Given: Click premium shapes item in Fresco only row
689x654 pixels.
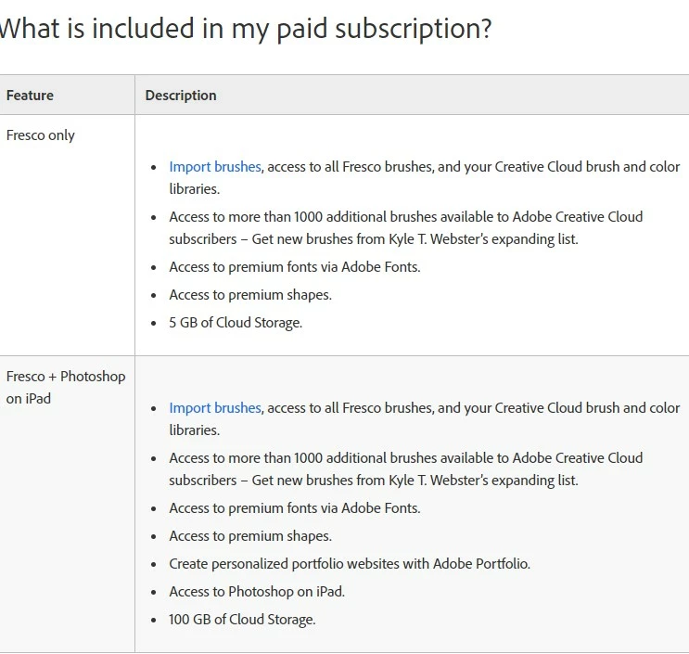Looking at the screenshot, I should 249,295.
